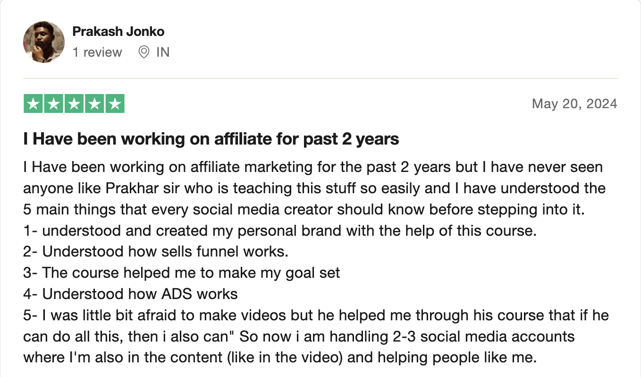The image size is (641, 377).
Task: Open the bold review title heading
Action: [211, 139]
